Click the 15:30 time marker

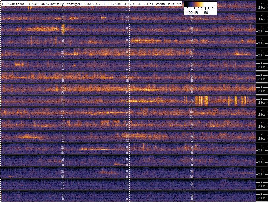pyautogui.click(x=127, y=19)
